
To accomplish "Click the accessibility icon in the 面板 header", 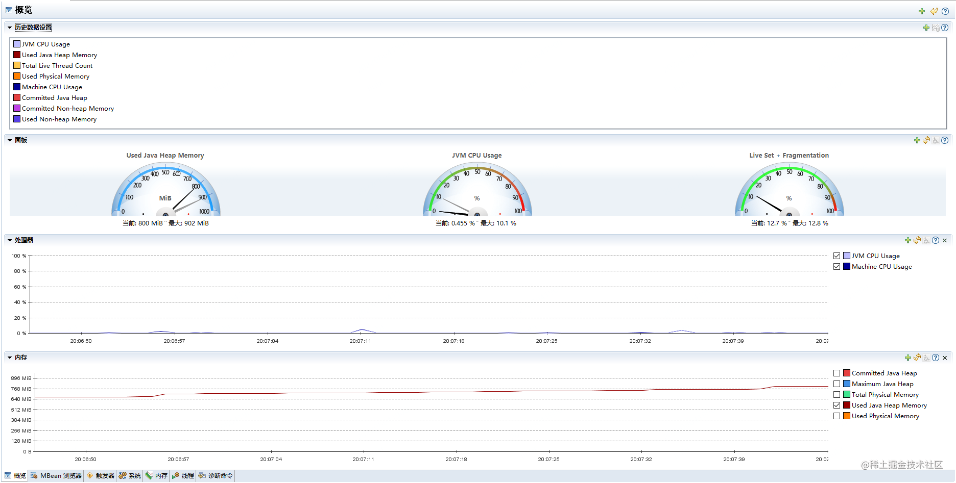I will [x=936, y=140].
